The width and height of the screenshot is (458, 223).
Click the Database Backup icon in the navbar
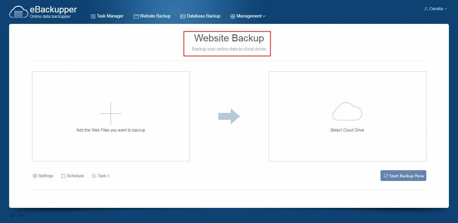click(182, 16)
